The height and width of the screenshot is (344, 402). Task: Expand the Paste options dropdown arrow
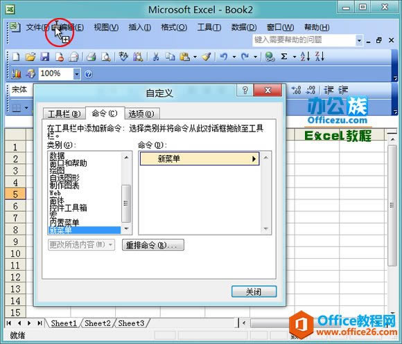(x=195, y=57)
